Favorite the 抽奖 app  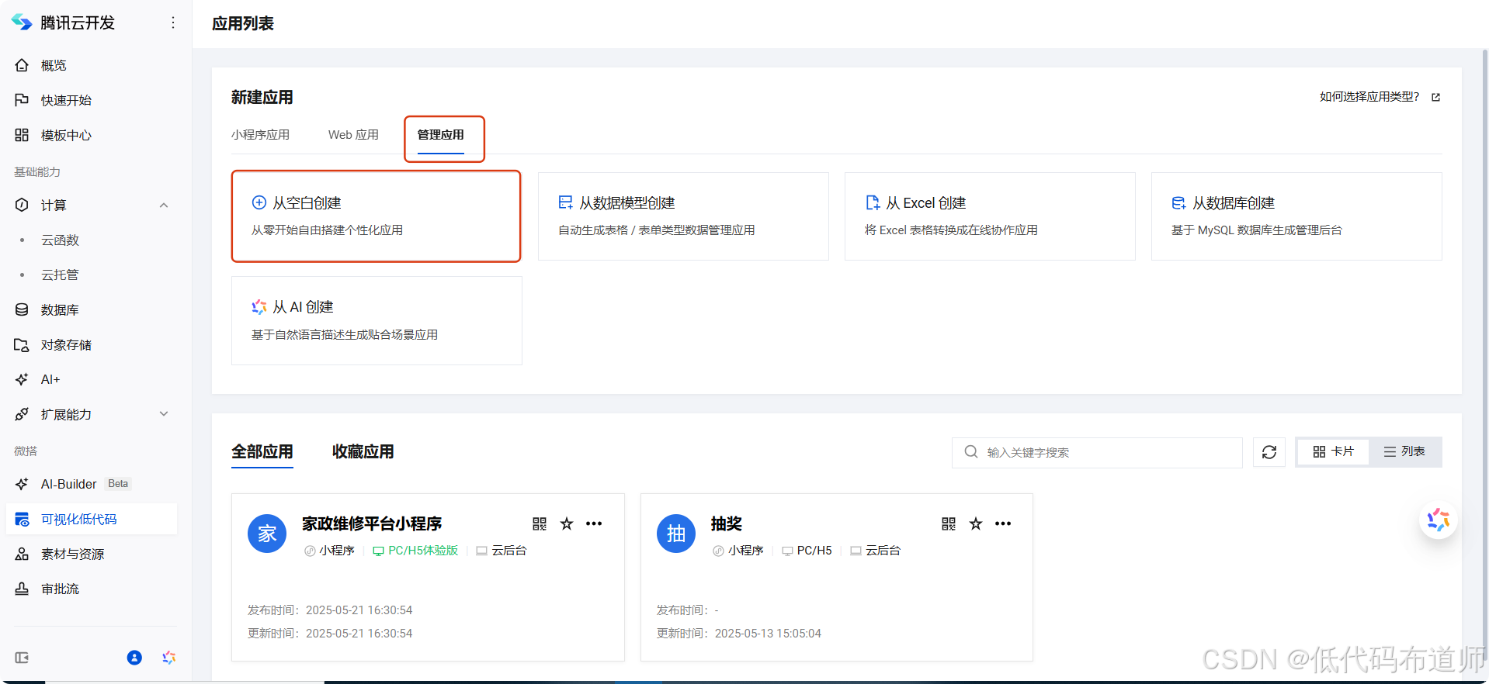976,523
